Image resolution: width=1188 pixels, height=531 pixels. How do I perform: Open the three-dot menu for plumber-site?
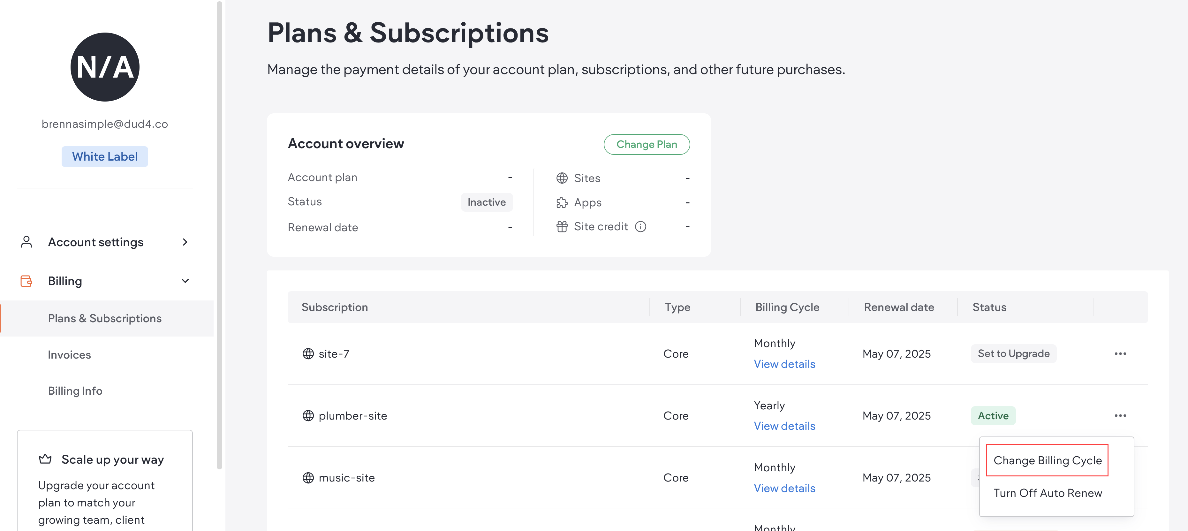click(x=1120, y=416)
